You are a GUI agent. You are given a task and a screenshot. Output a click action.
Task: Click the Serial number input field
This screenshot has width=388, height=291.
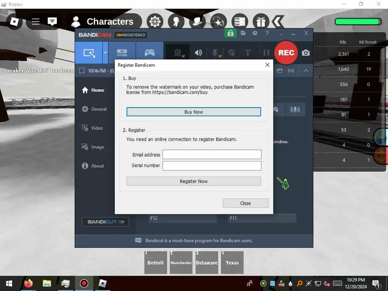(212, 166)
